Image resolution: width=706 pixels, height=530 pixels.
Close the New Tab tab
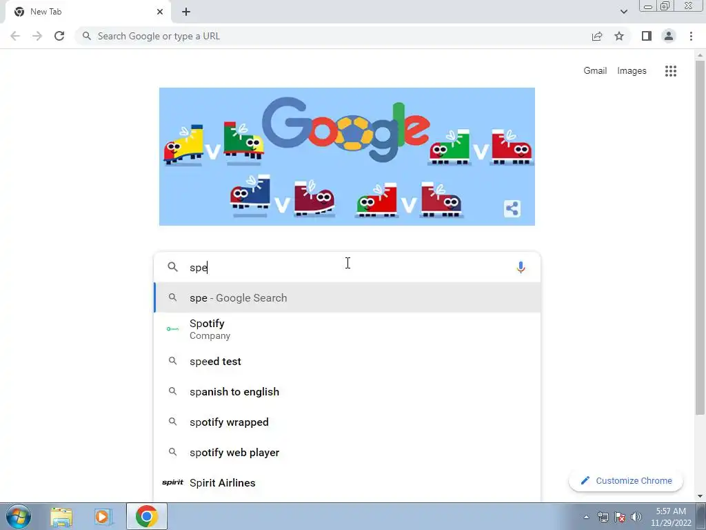[160, 12]
